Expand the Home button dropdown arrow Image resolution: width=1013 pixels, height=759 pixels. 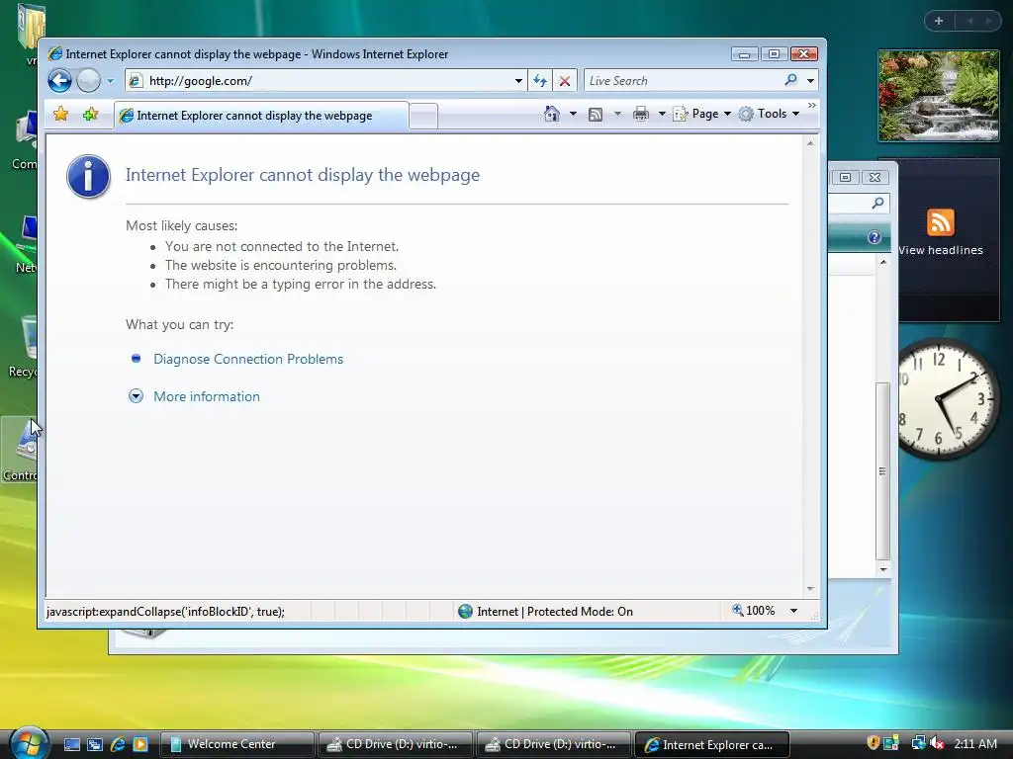pyautogui.click(x=573, y=114)
